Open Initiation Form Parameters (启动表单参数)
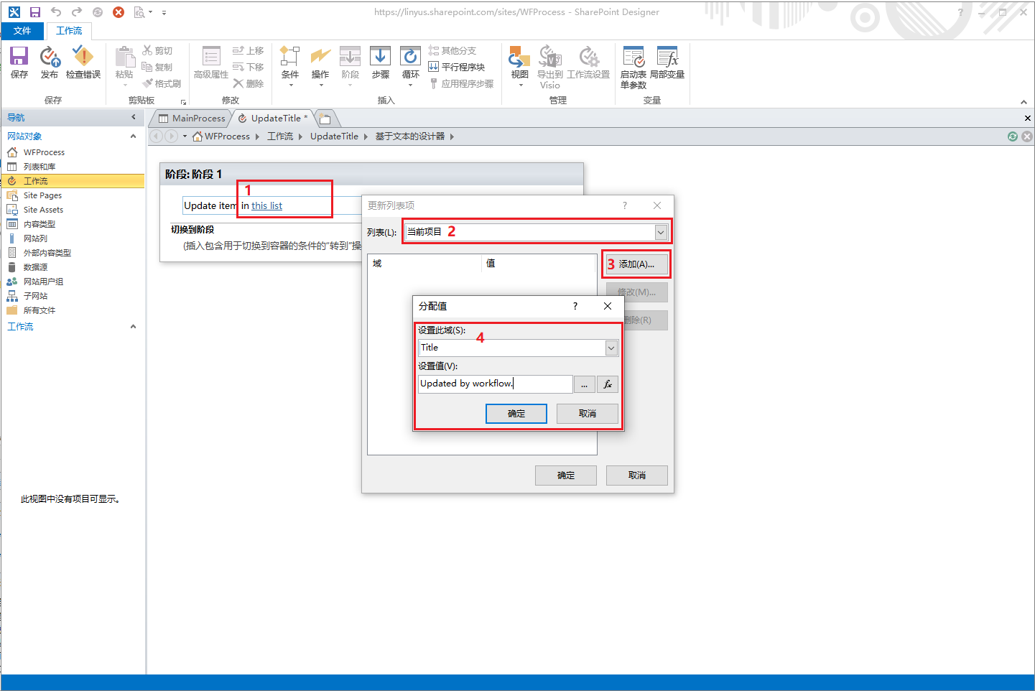Image resolution: width=1035 pixels, height=691 pixels. (633, 67)
